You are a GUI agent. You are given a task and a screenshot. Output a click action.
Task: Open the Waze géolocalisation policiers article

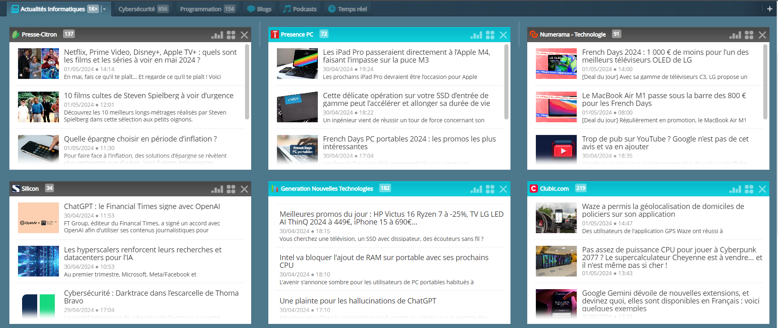[x=663, y=210]
